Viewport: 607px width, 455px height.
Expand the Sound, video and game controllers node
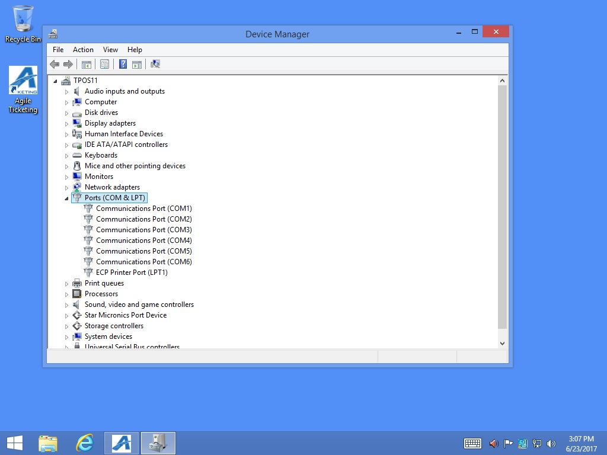pos(66,305)
